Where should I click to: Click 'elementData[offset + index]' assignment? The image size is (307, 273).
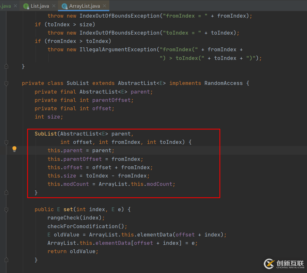click(138, 243)
